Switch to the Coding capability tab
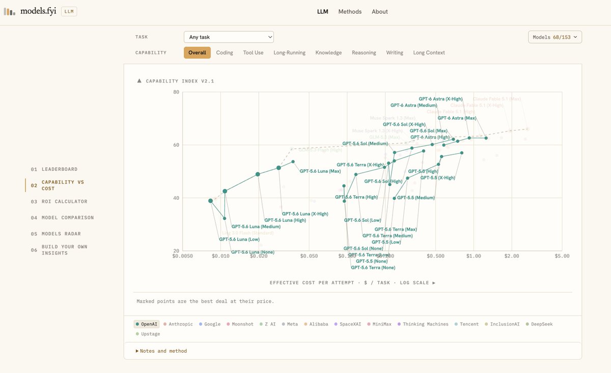 (225, 52)
